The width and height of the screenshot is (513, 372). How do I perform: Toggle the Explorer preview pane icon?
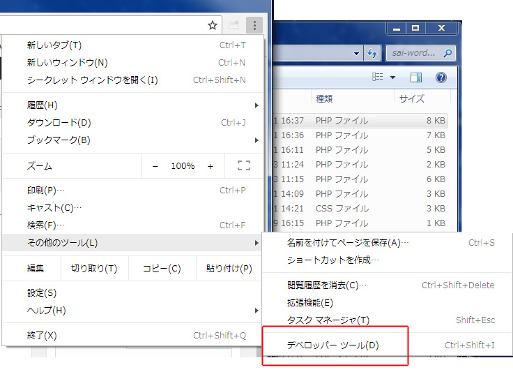click(x=416, y=77)
